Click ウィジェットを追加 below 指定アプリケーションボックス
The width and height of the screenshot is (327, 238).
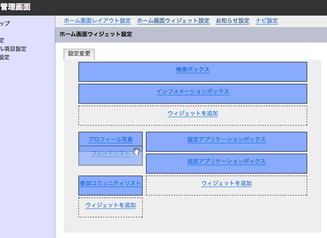[227, 183]
